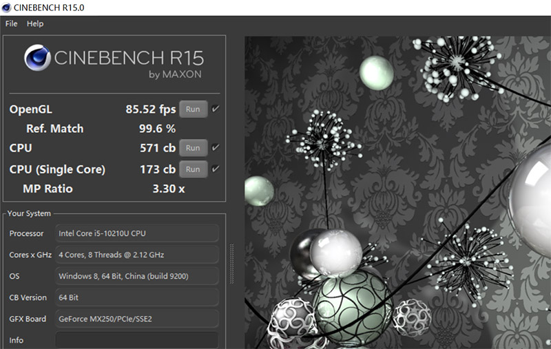Toggle the CPU test checkbox
The height and width of the screenshot is (349, 551).
[216, 147]
